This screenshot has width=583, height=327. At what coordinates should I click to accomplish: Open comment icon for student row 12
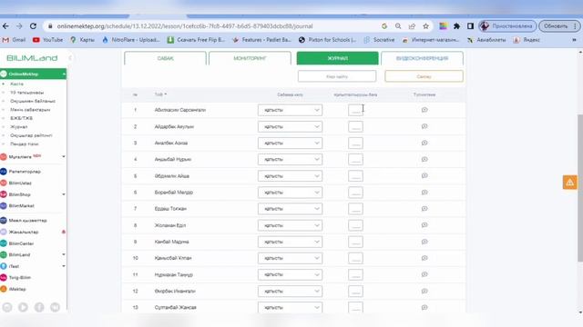point(424,291)
